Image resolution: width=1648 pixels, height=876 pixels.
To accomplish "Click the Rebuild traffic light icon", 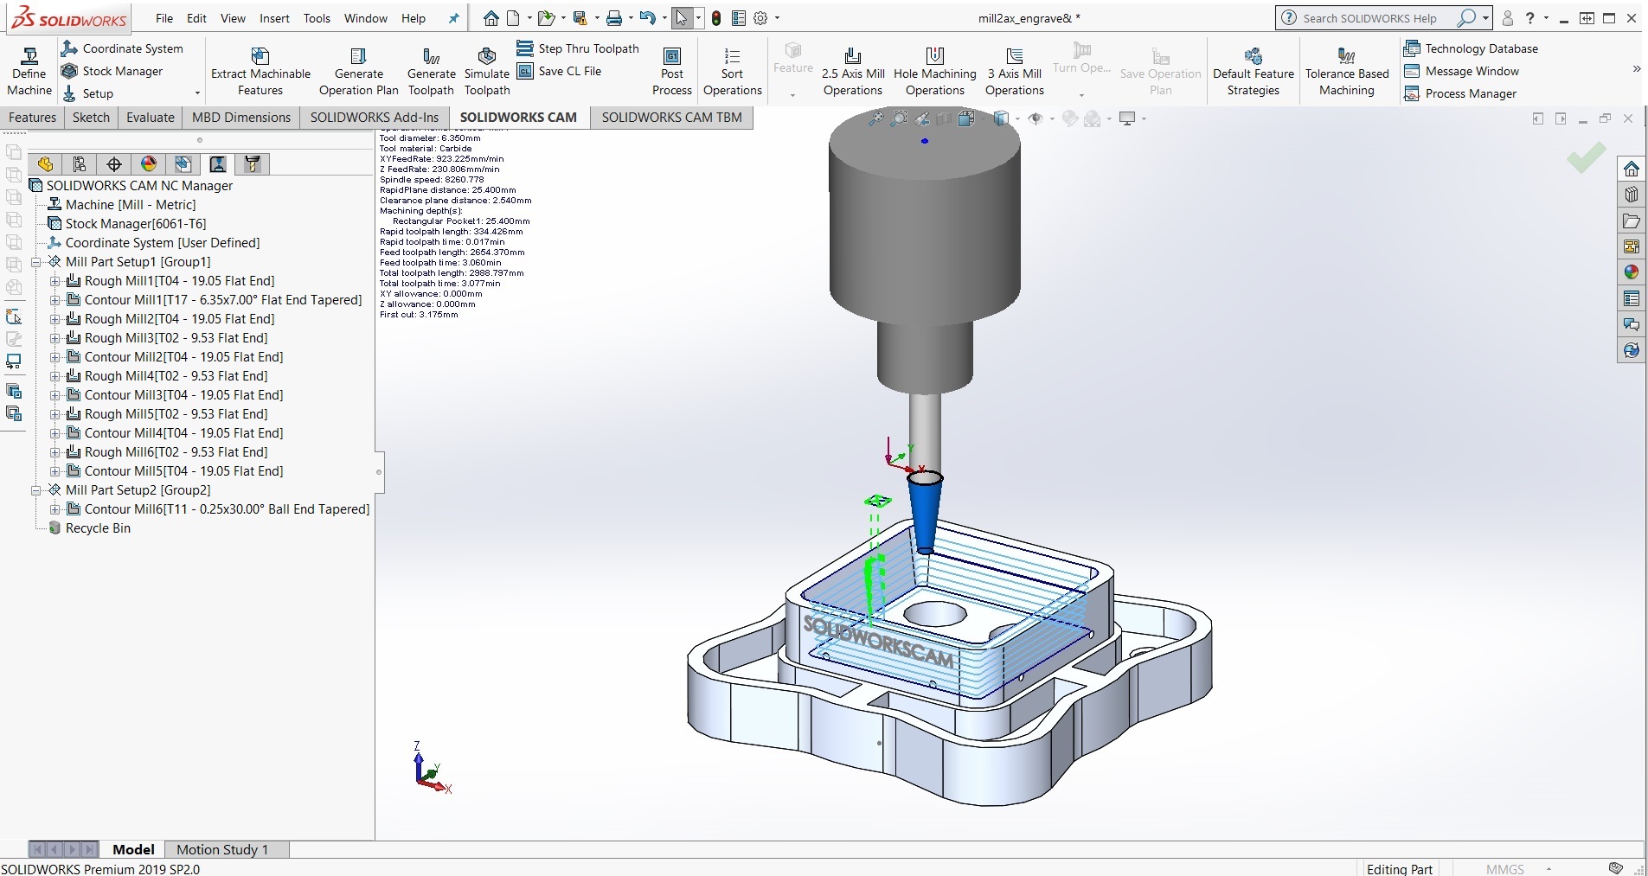I will [x=716, y=18].
